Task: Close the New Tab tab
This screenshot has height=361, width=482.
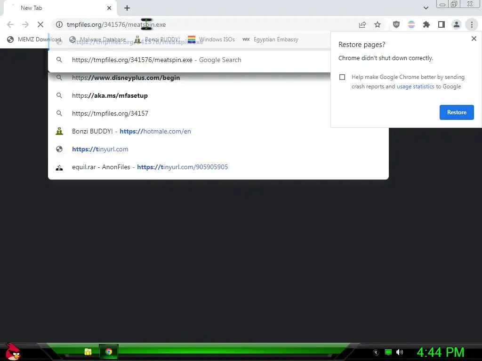Action: [109, 8]
